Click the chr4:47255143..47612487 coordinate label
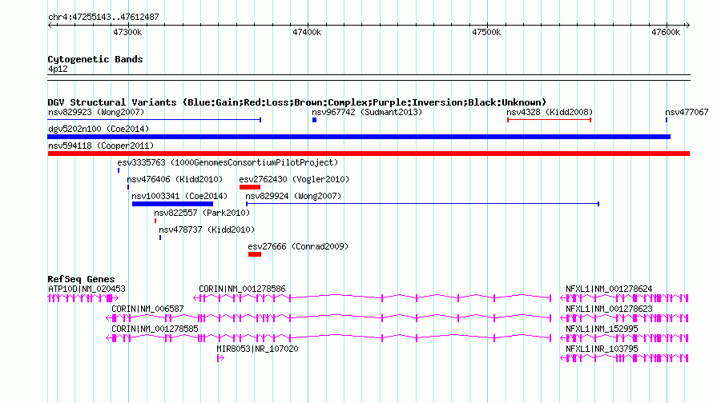Screen dimensions: 713x403 point(103,17)
